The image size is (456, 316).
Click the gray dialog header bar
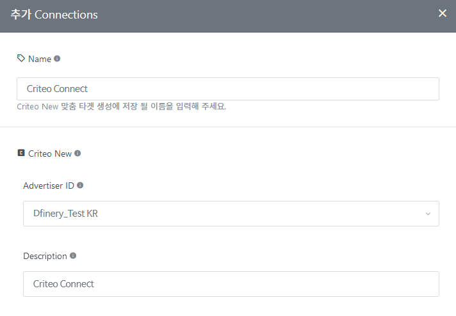click(228, 16)
